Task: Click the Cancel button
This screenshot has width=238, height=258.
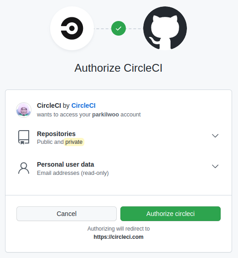Action: (x=67, y=214)
